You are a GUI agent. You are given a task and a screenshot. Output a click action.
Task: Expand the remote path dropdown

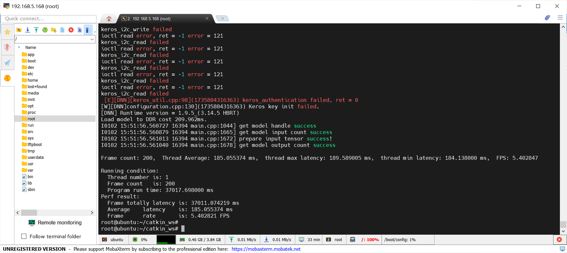92,39
